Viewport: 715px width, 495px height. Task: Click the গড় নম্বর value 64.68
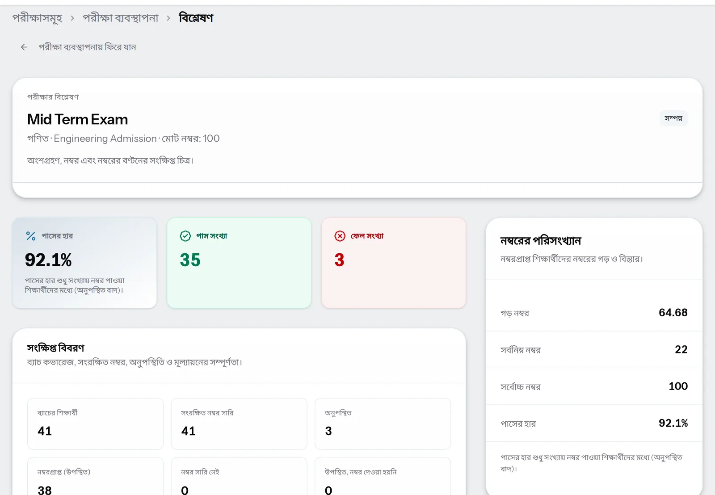pos(673,313)
